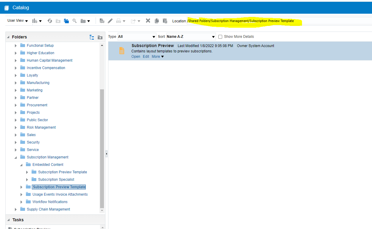Paste item using the paste icon
The image size is (372, 229).
pos(165,21)
